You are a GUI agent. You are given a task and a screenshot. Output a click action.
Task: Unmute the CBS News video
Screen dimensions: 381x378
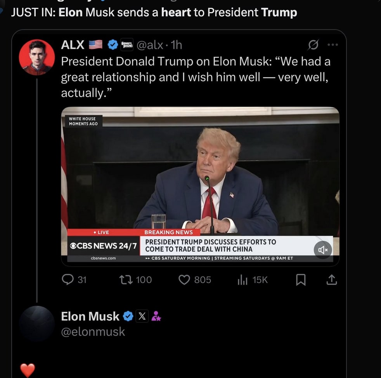coord(323,250)
